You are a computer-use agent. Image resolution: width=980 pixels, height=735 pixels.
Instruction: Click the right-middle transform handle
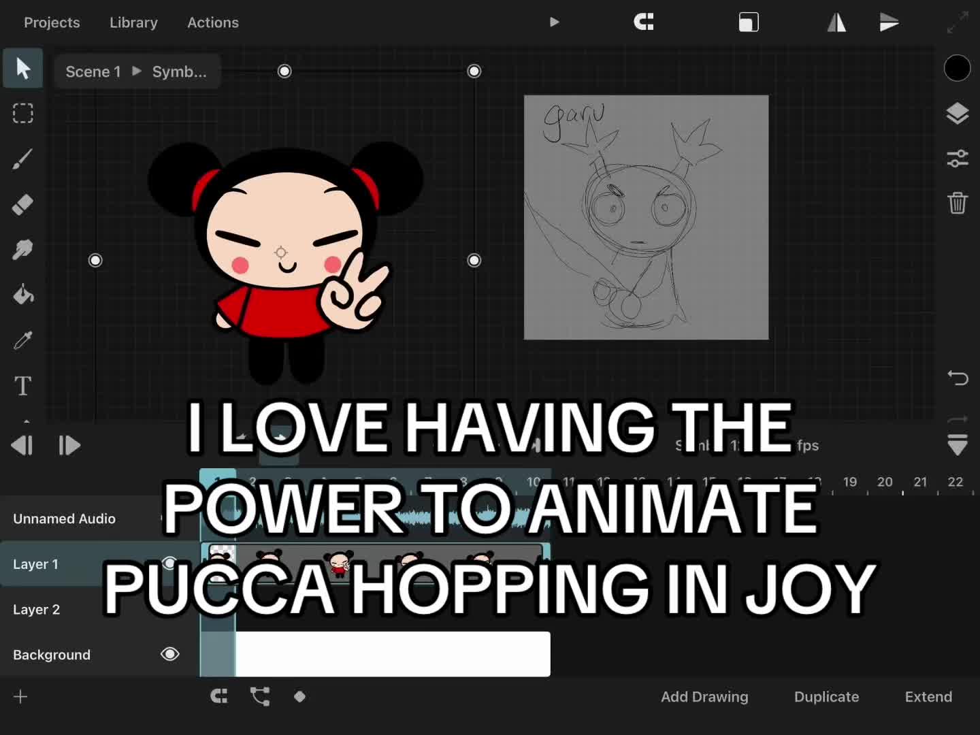[474, 260]
